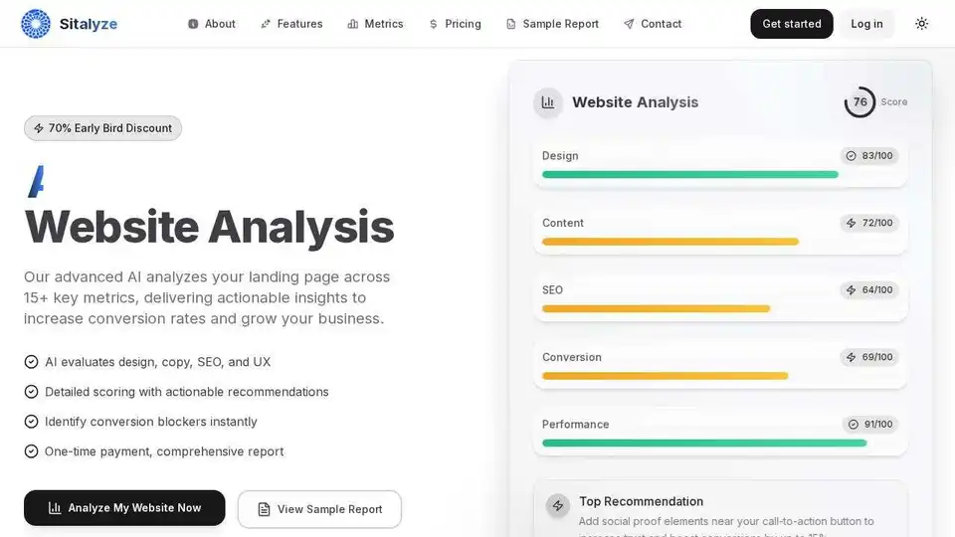Click Analyze My Website Now button
The width and height of the screenshot is (955, 537).
point(124,508)
